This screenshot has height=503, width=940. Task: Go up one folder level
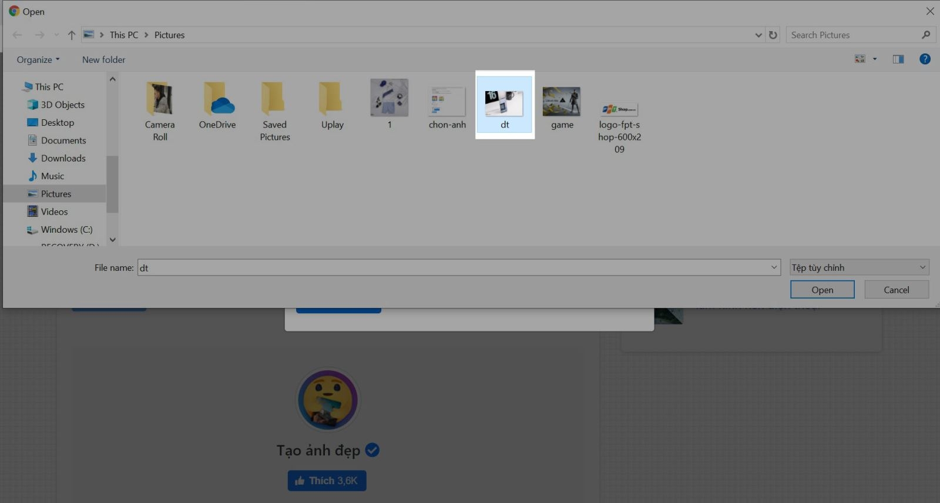pyautogui.click(x=72, y=35)
